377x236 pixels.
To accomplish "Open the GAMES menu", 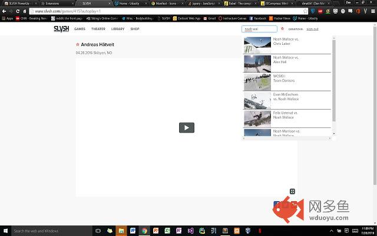I will tap(80, 29).
